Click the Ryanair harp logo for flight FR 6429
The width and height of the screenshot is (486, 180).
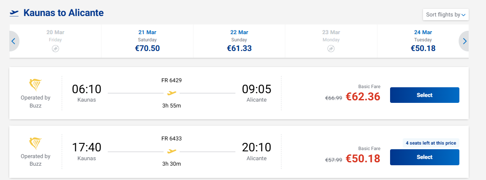point(35,85)
